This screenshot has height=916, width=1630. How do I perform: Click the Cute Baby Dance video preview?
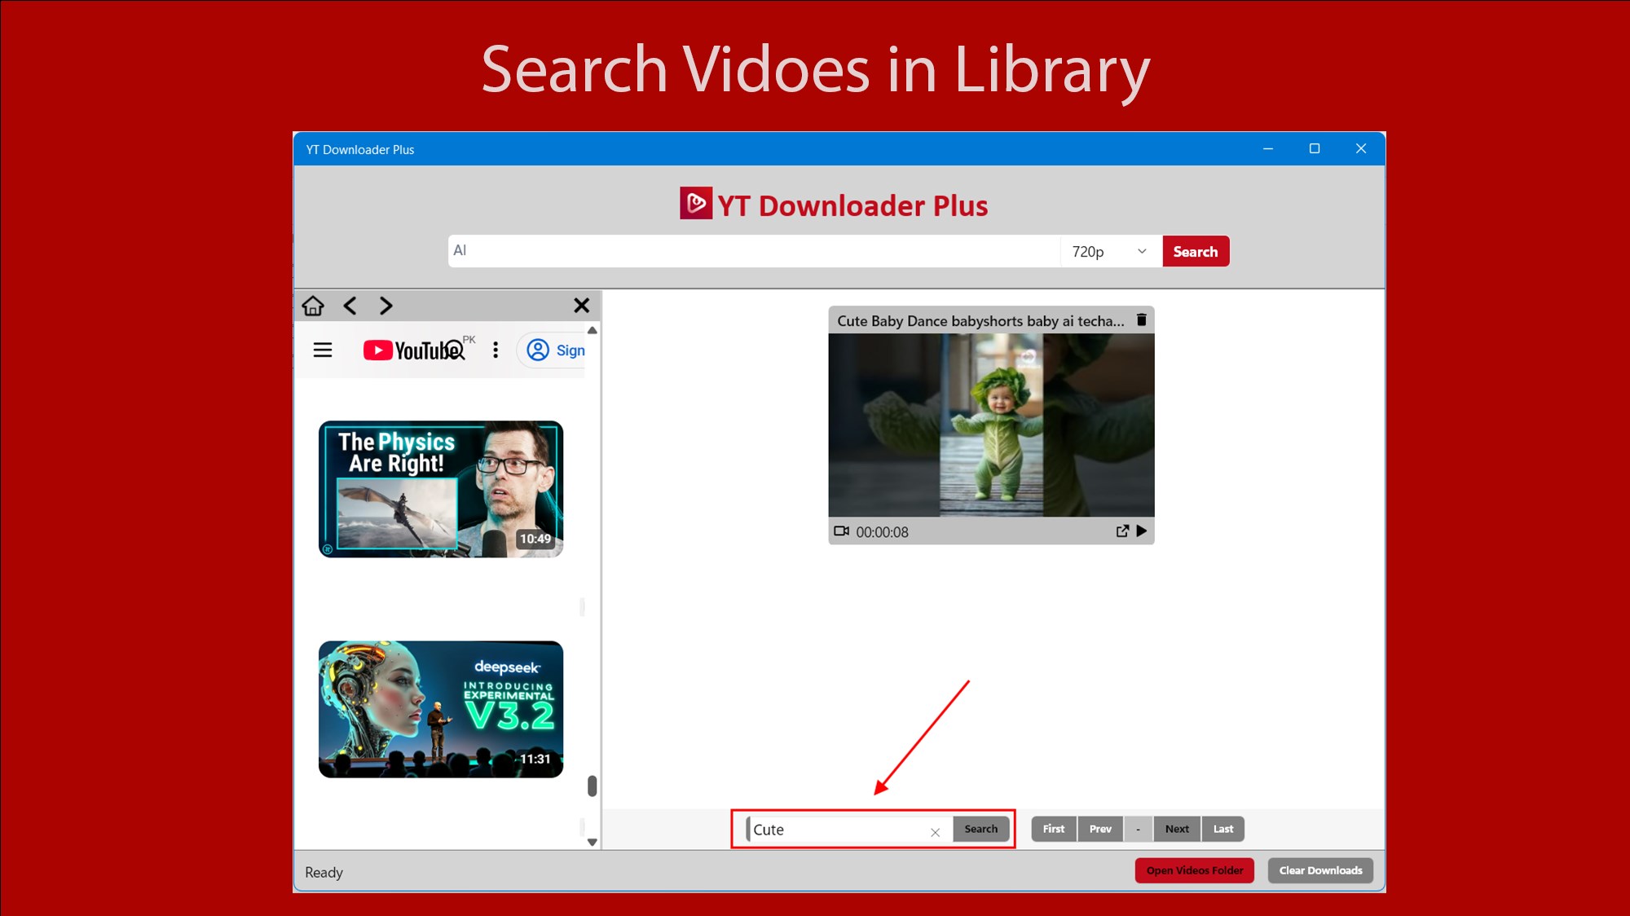pos(991,425)
